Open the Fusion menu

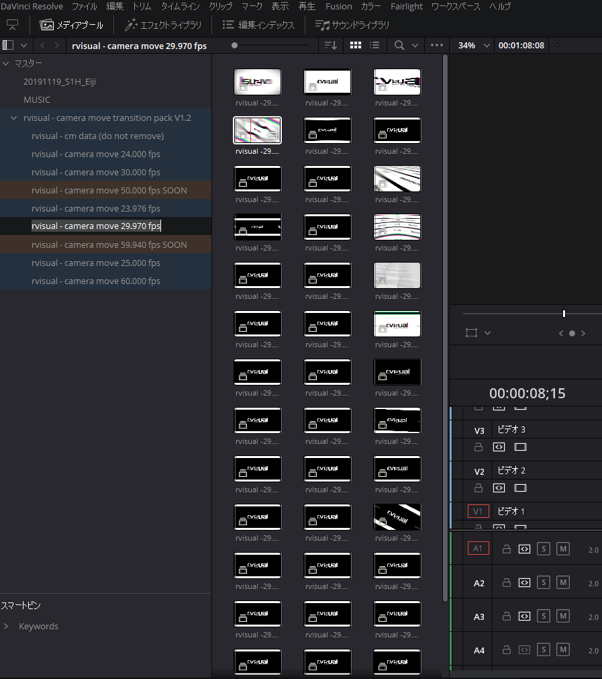pos(338,7)
